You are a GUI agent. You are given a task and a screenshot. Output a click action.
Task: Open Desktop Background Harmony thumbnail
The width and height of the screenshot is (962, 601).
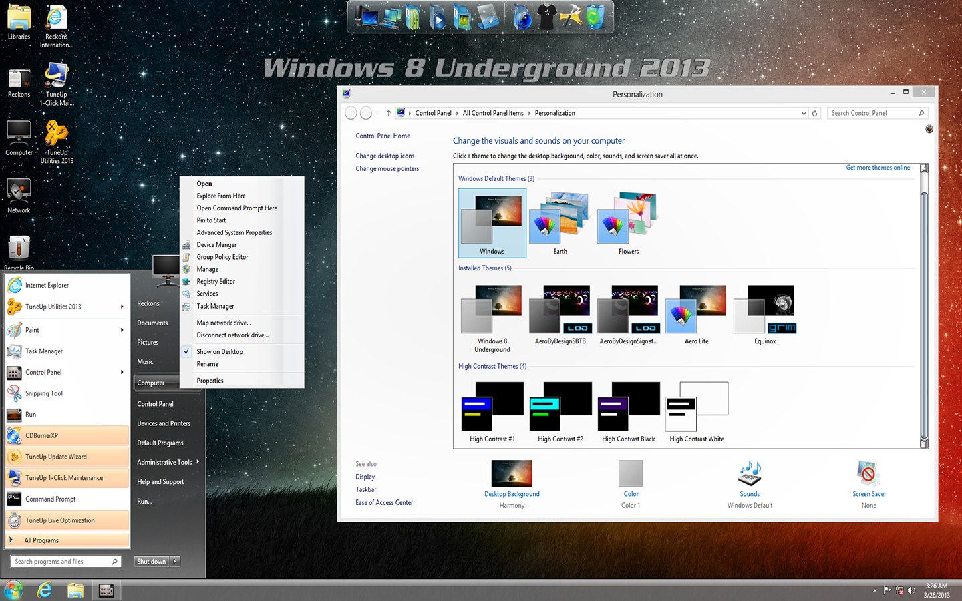[x=512, y=473]
